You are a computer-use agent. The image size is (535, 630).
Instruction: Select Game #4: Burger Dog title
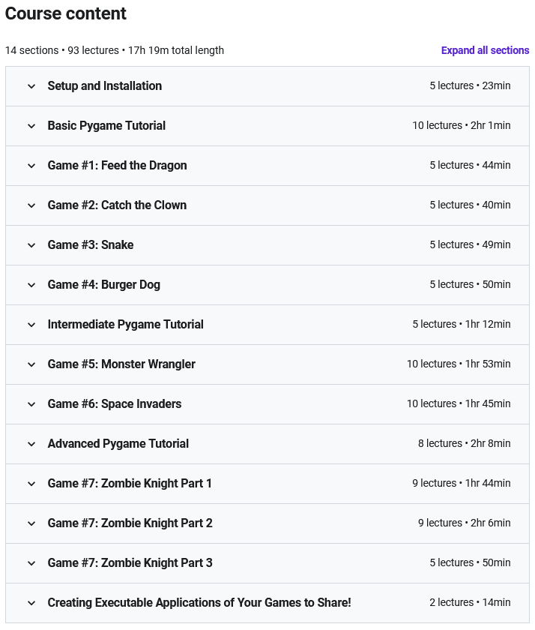tap(104, 284)
